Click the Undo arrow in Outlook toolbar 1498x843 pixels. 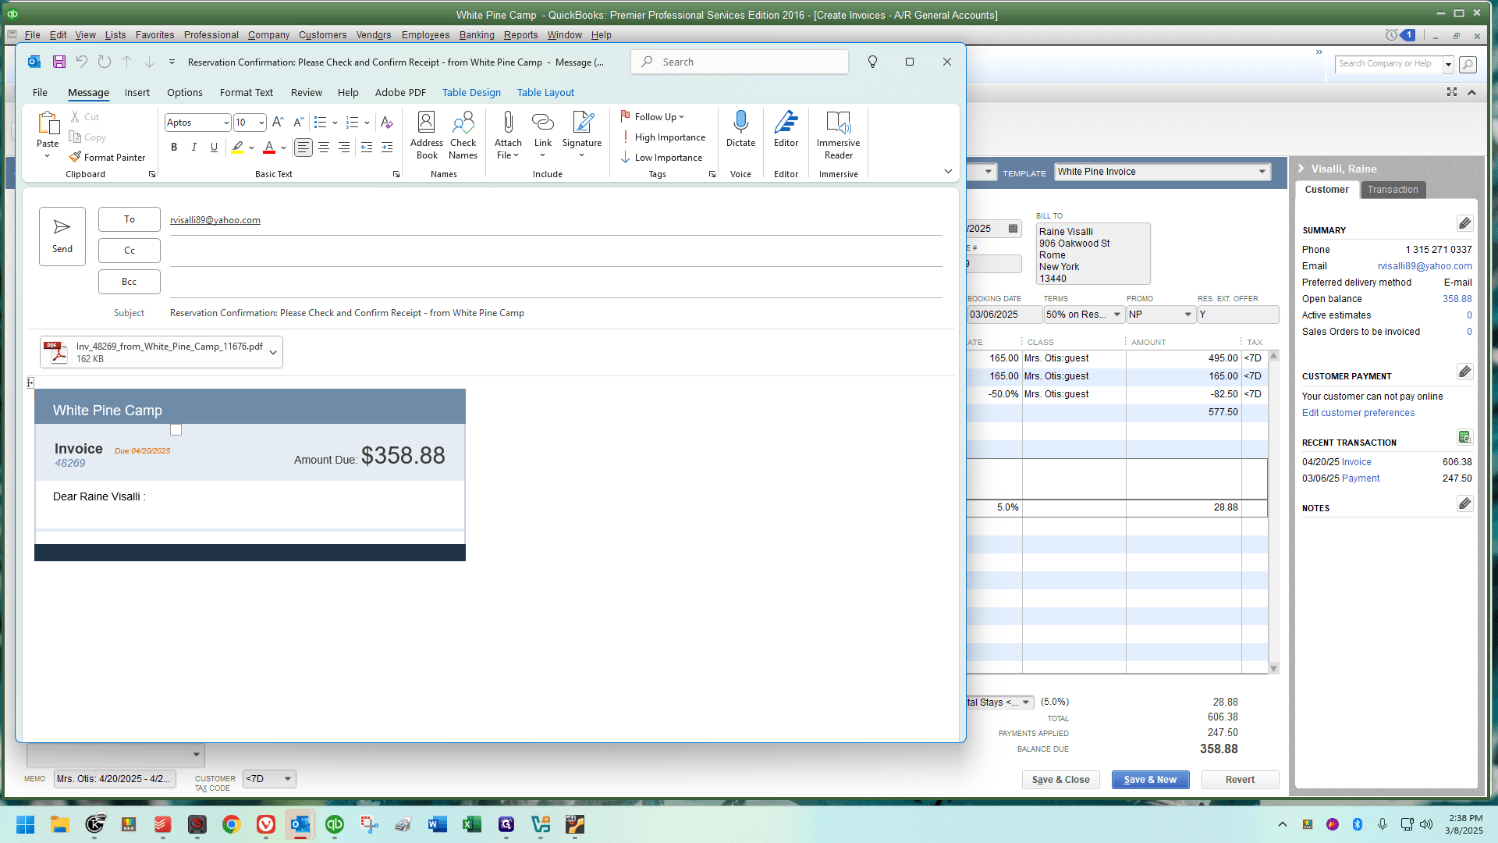(x=82, y=62)
